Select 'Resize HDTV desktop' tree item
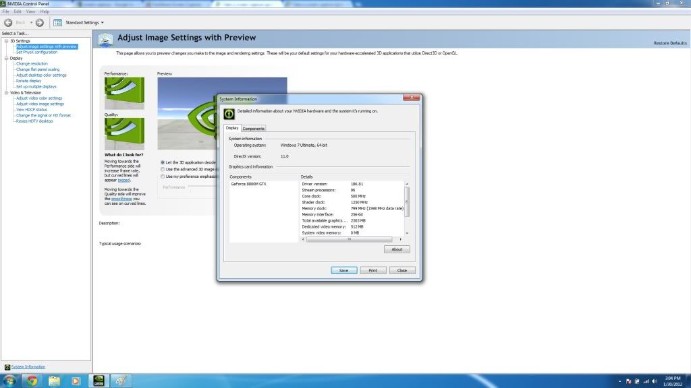691x388 pixels. (34, 121)
